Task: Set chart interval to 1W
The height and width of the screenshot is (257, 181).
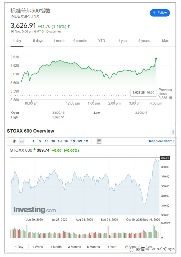Action: click(80, 141)
